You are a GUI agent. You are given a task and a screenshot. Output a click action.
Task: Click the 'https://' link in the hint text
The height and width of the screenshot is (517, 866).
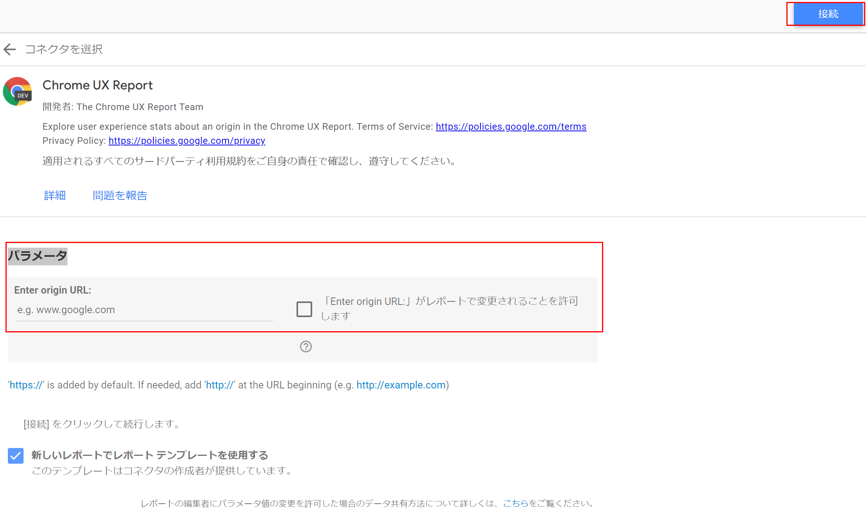pyautogui.click(x=26, y=385)
